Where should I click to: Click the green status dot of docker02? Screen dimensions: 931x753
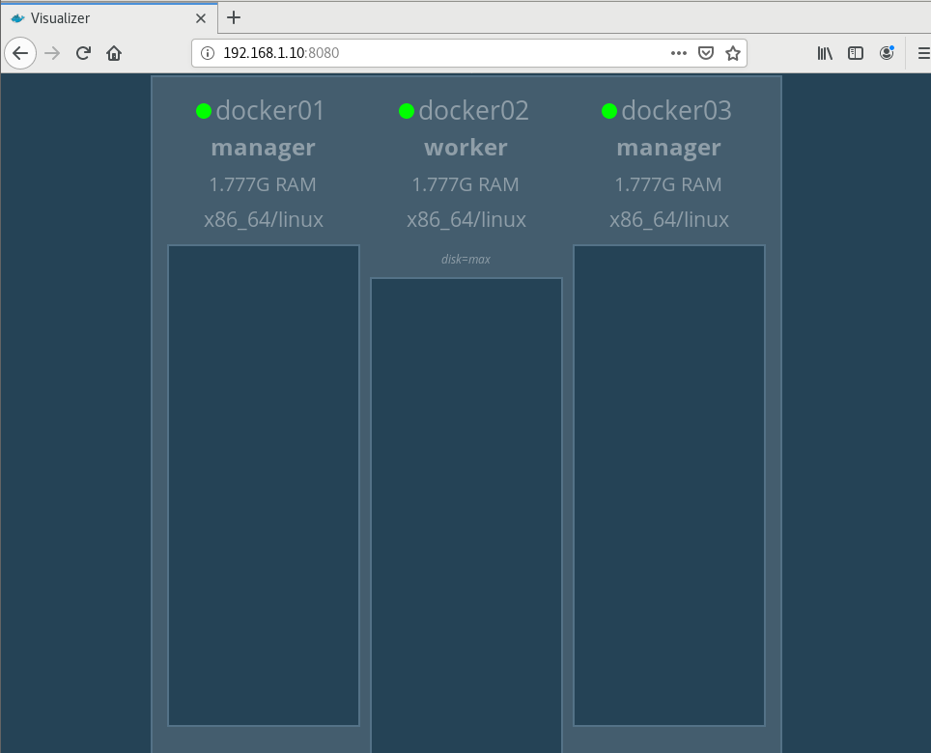click(x=407, y=111)
